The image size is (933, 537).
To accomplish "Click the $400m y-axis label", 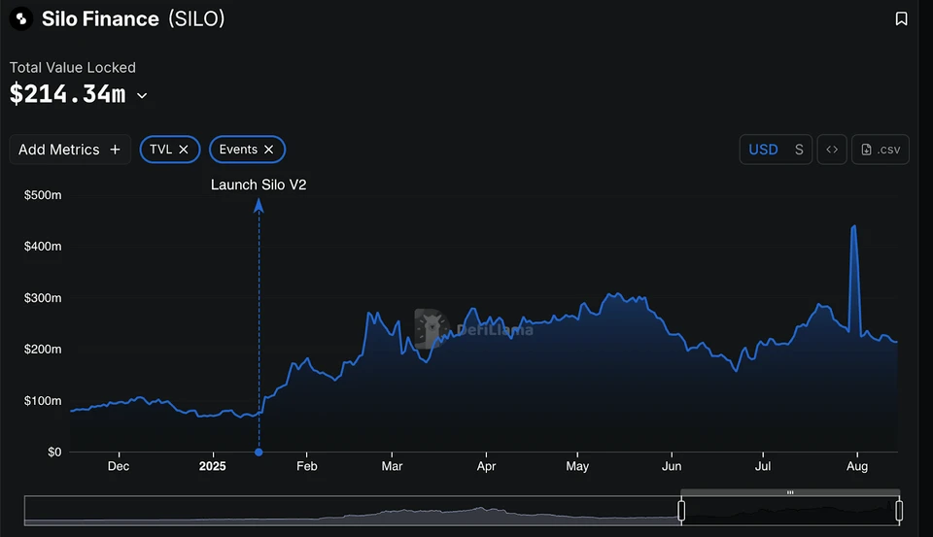I will coord(42,247).
